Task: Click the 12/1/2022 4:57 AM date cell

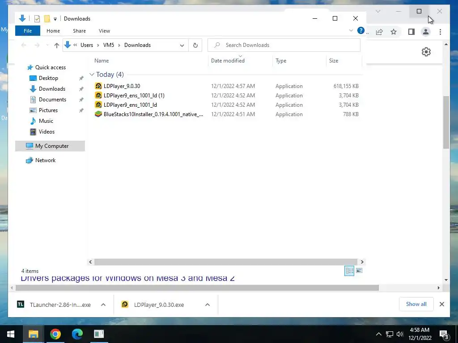Action: tap(233, 86)
